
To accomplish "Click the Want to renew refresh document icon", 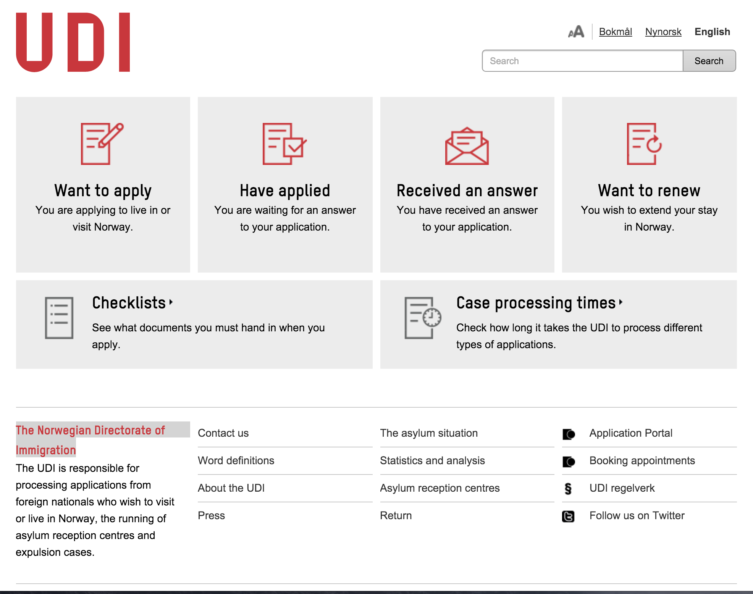I will tap(644, 144).
